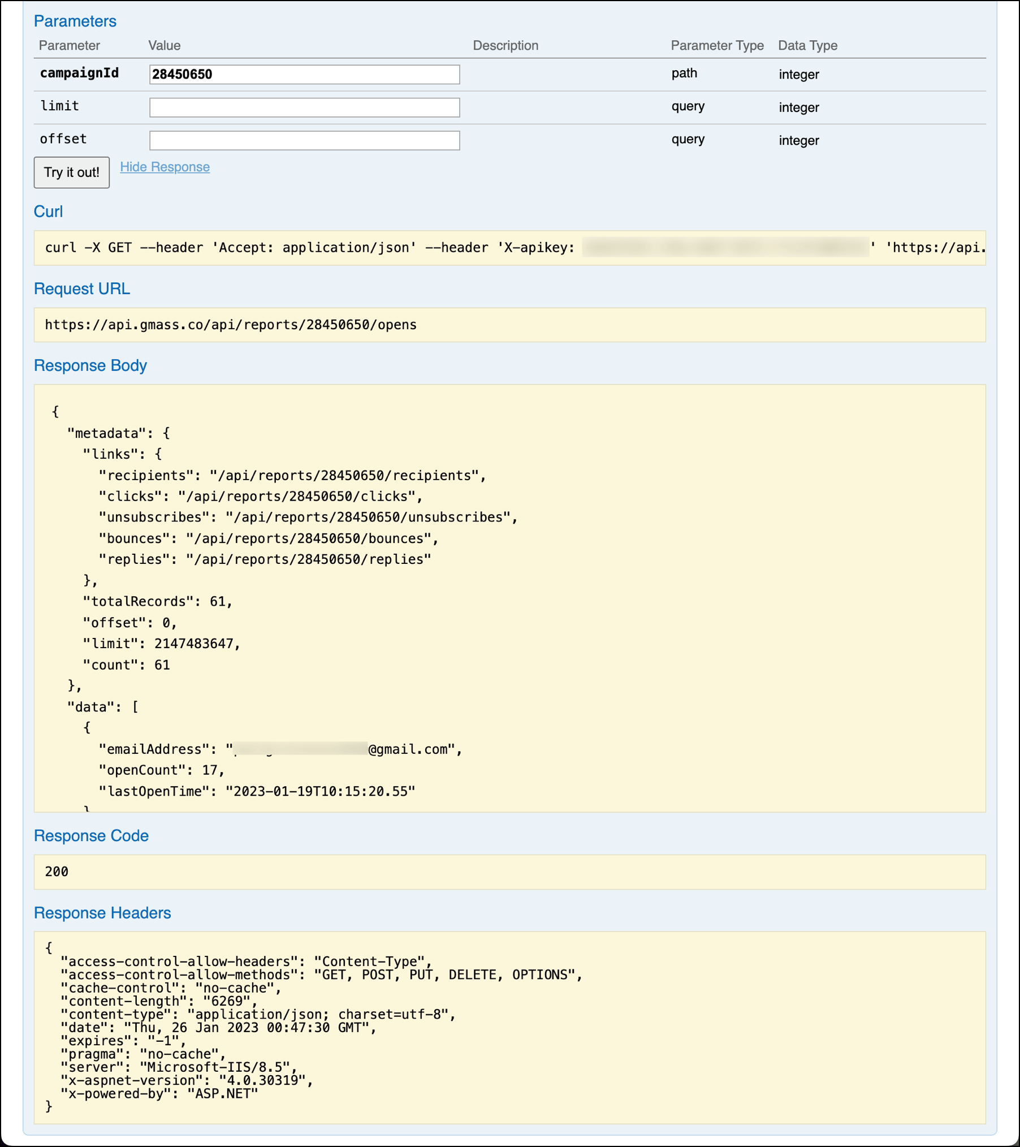Hide the response via Hide Response link
The height and width of the screenshot is (1147, 1020).
[165, 167]
